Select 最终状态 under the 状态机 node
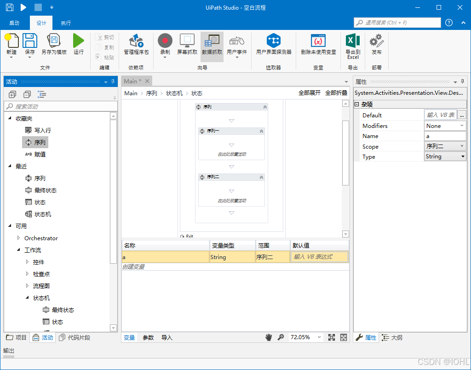This screenshot has width=471, height=370. tap(58, 310)
